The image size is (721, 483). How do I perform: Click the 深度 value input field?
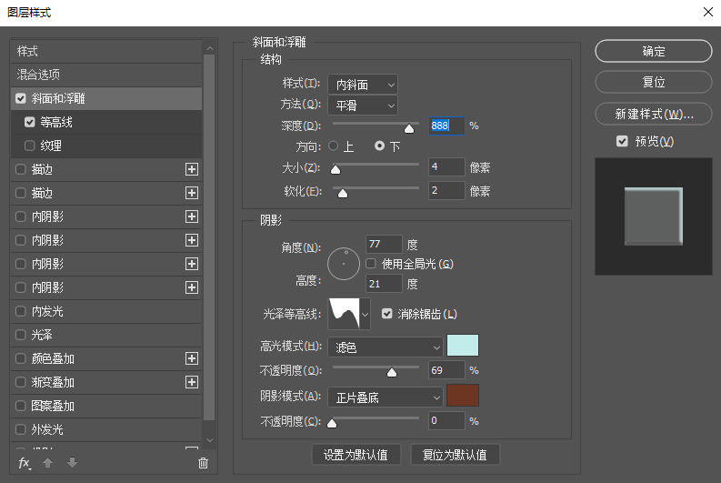(446, 126)
